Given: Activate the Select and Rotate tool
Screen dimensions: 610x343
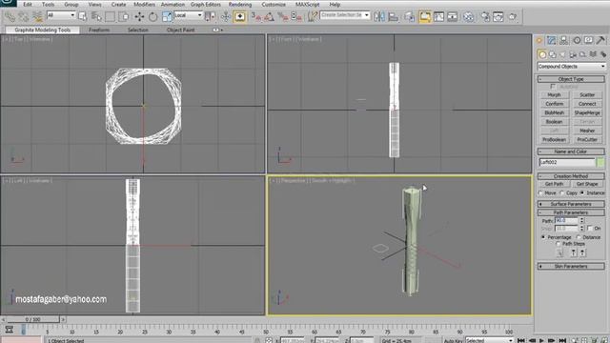Looking at the screenshot, I should point(152,16).
